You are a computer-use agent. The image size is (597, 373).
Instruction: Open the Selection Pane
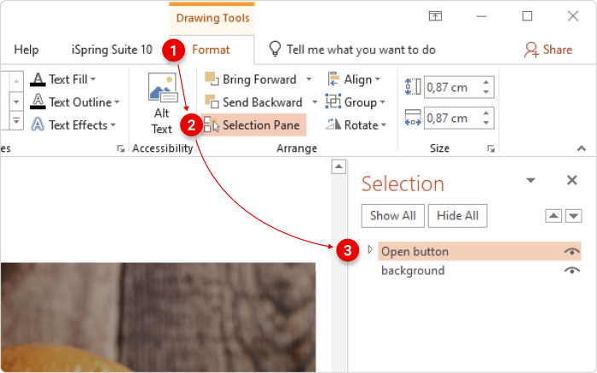click(x=253, y=125)
